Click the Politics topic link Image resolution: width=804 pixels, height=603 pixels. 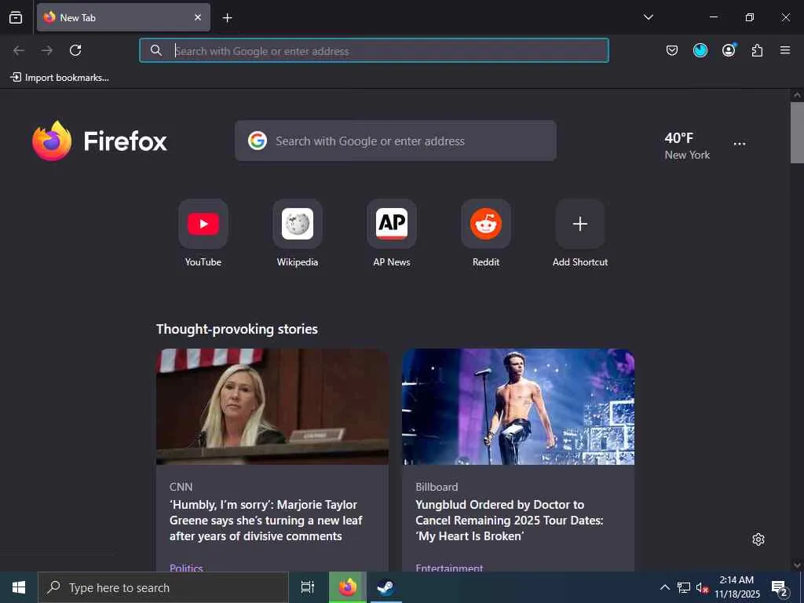click(186, 568)
